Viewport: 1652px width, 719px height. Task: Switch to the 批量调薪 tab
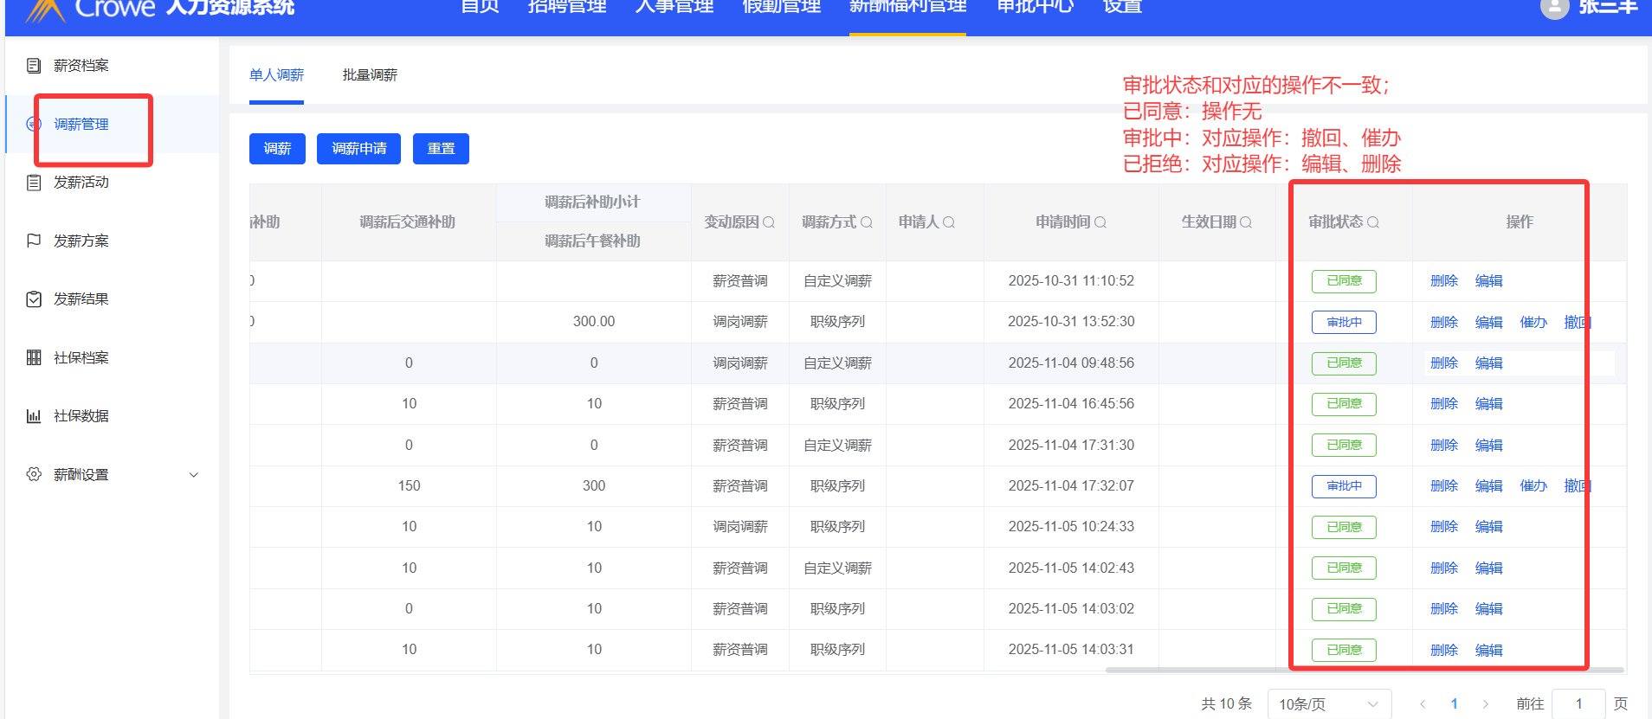pos(370,75)
